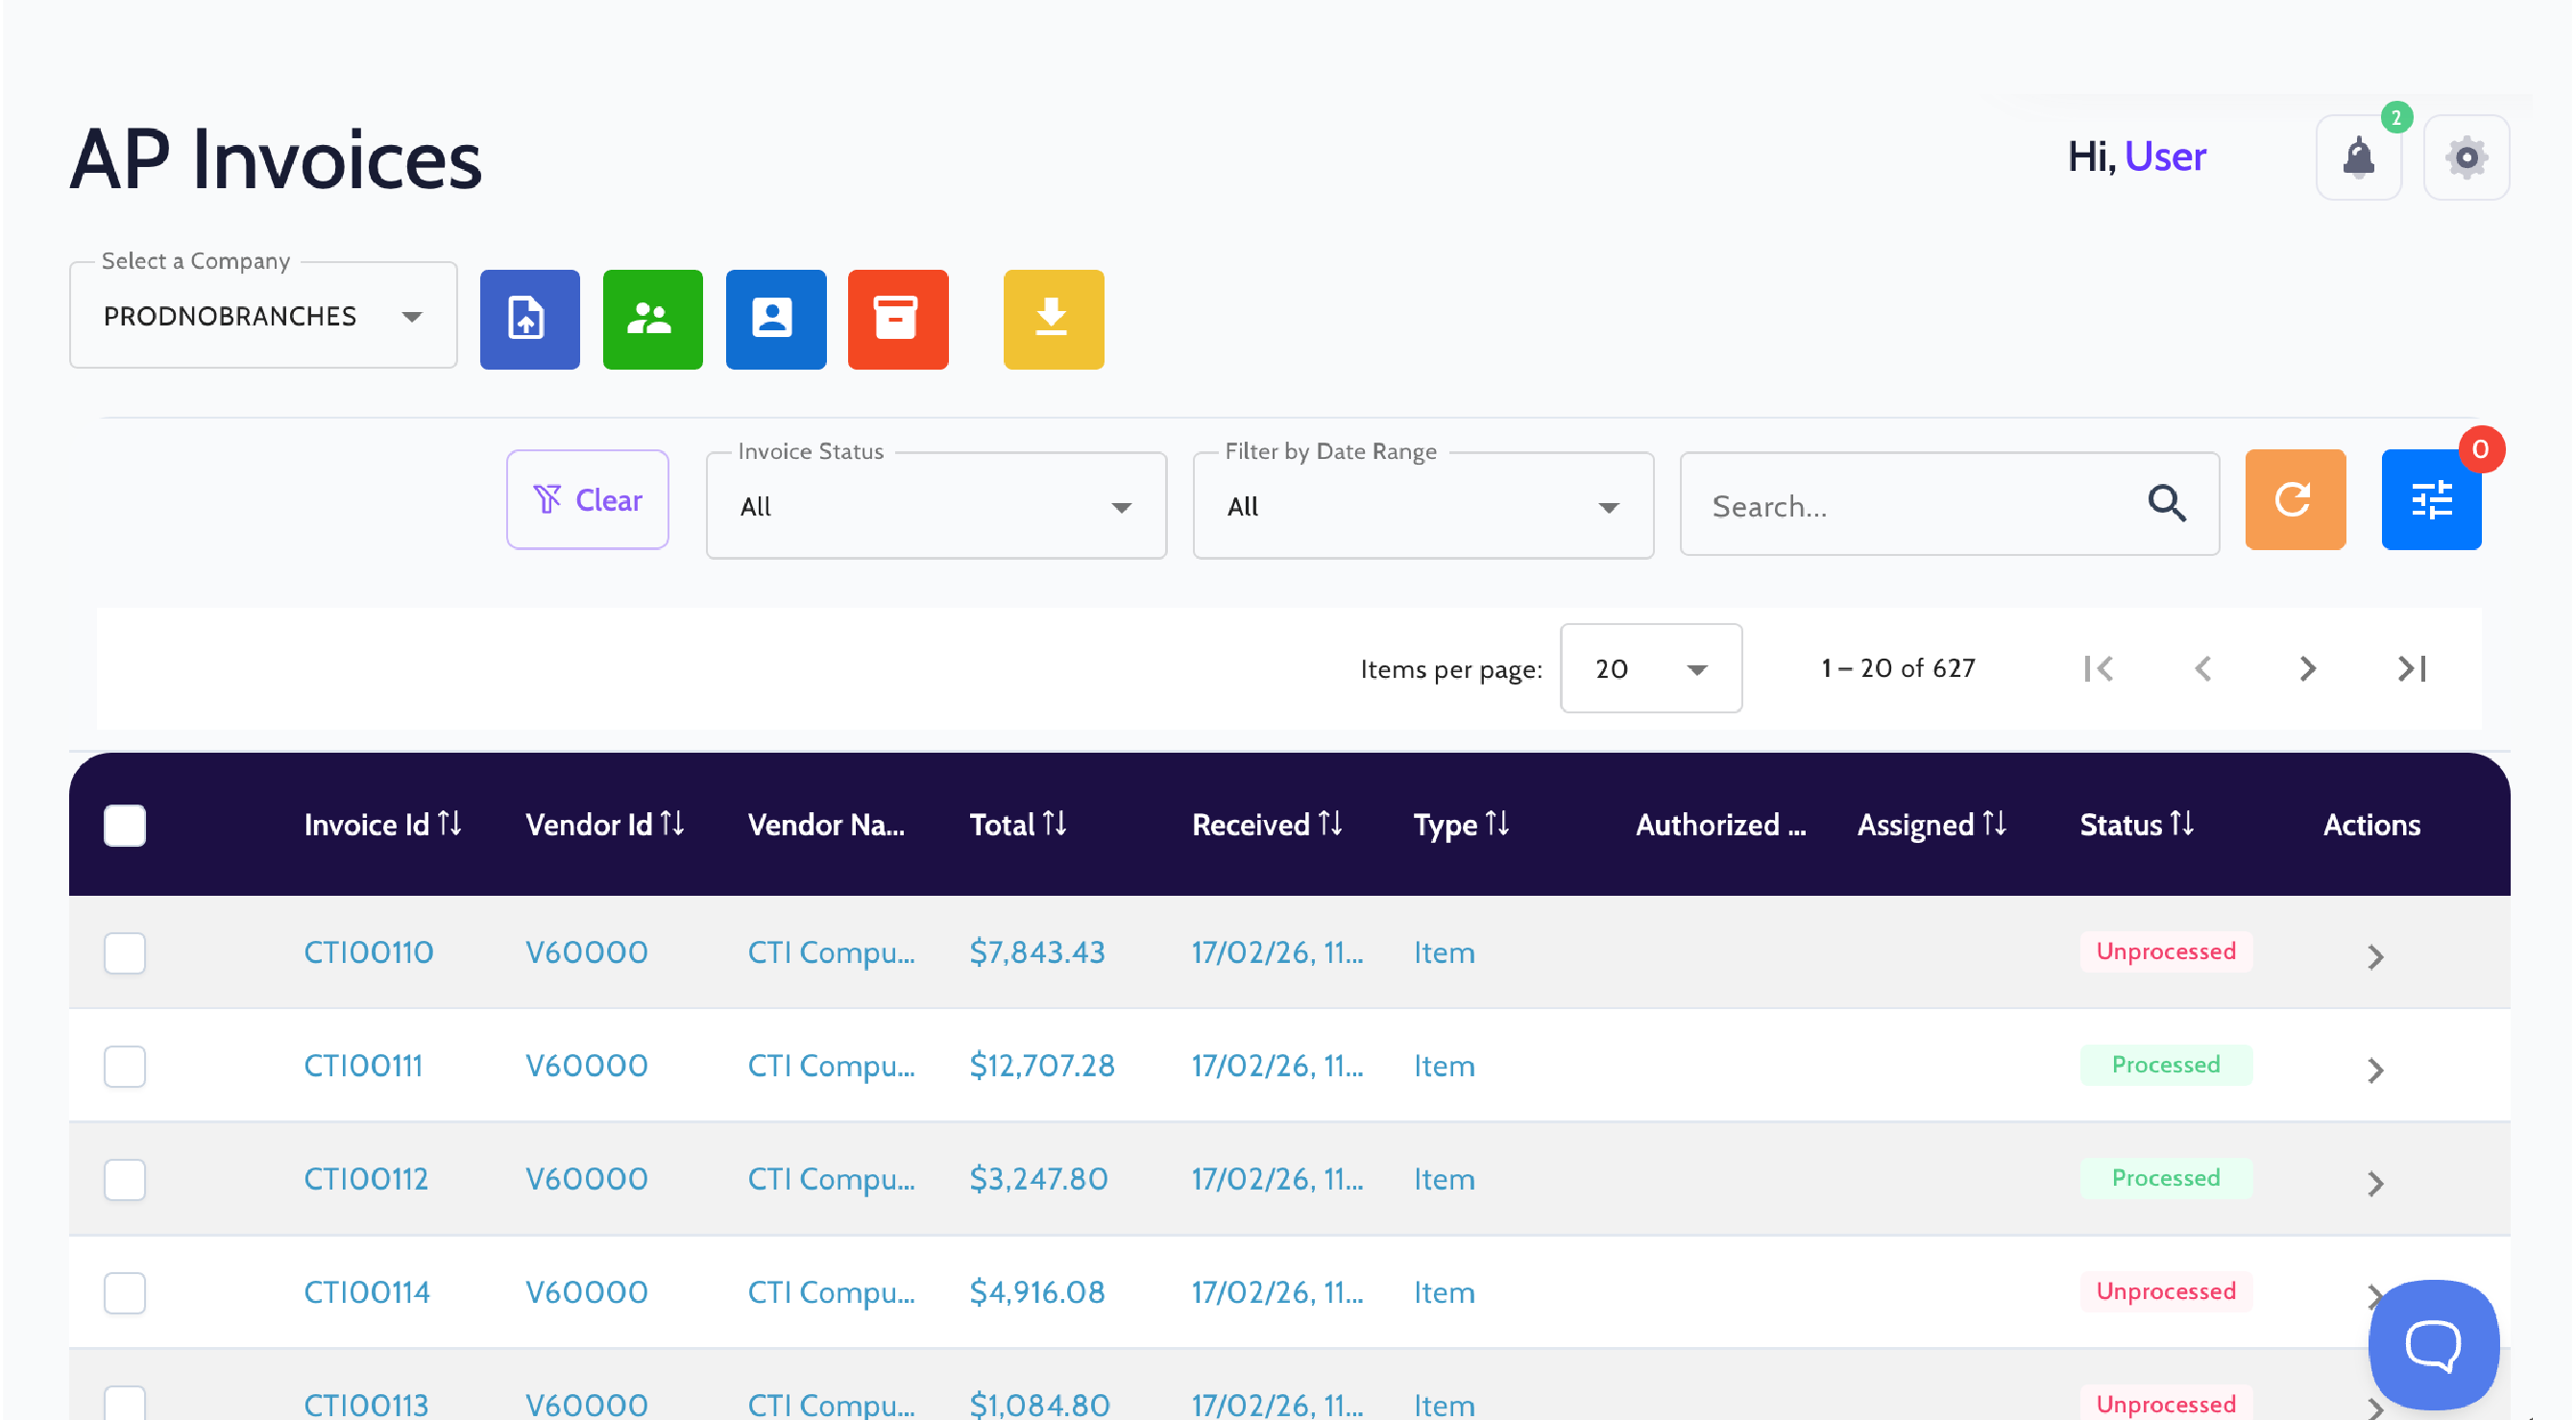Click the Clear filters button
2576x1420 pixels.
587,499
